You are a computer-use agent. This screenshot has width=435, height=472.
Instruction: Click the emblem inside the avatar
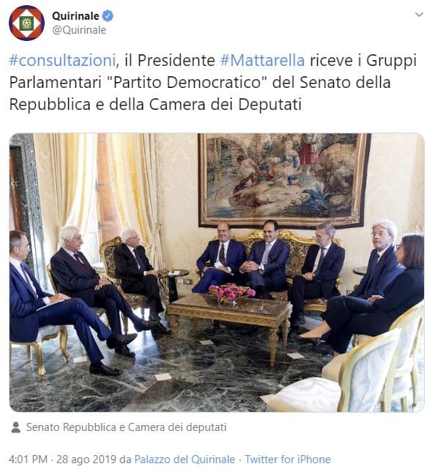[x=27, y=23]
